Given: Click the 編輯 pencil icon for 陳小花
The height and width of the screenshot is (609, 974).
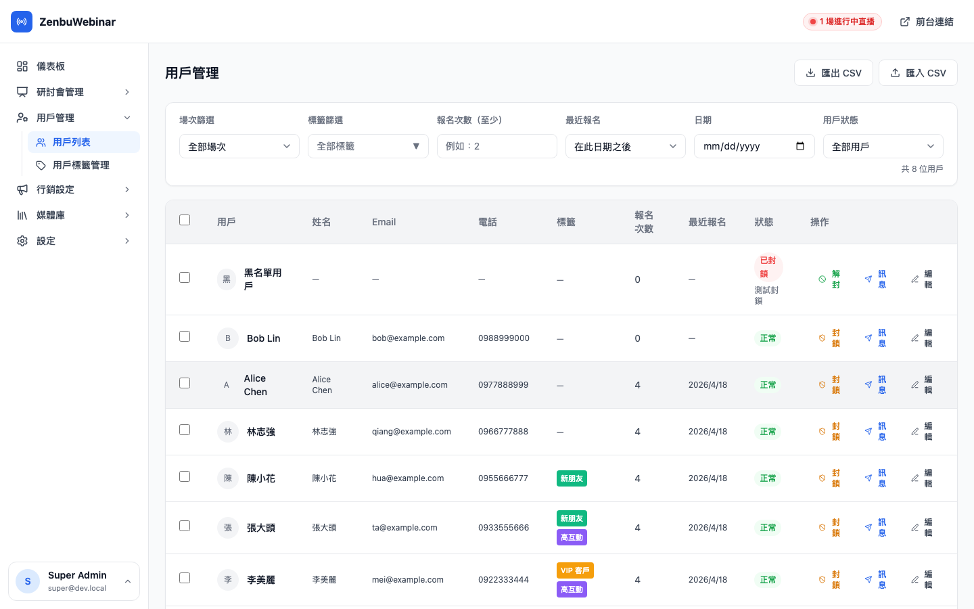Looking at the screenshot, I should (x=914, y=478).
